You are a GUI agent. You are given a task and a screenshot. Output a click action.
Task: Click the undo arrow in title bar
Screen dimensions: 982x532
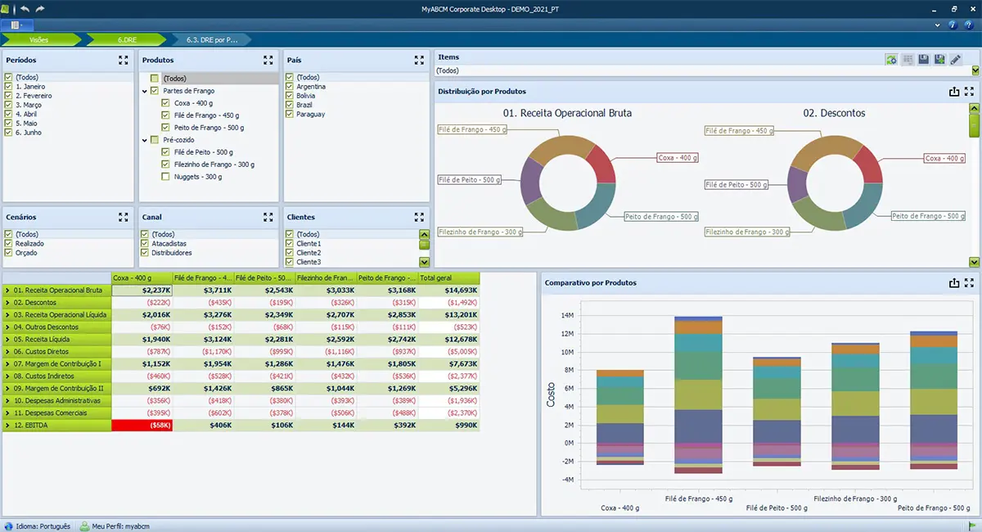point(25,8)
